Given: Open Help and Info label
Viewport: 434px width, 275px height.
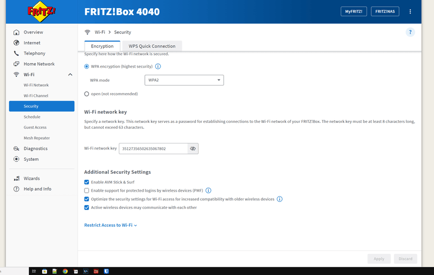Looking at the screenshot, I should pyautogui.click(x=37, y=189).
